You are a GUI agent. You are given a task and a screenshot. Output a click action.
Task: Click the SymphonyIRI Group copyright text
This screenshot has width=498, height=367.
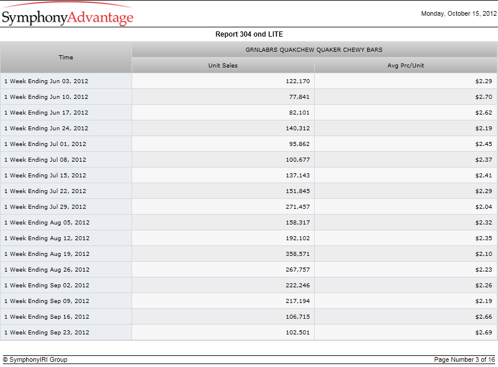coord(35,359)
